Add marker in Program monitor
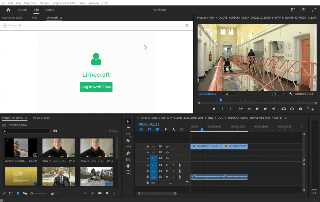Screen dimensions: 320x202 point(214,109)
